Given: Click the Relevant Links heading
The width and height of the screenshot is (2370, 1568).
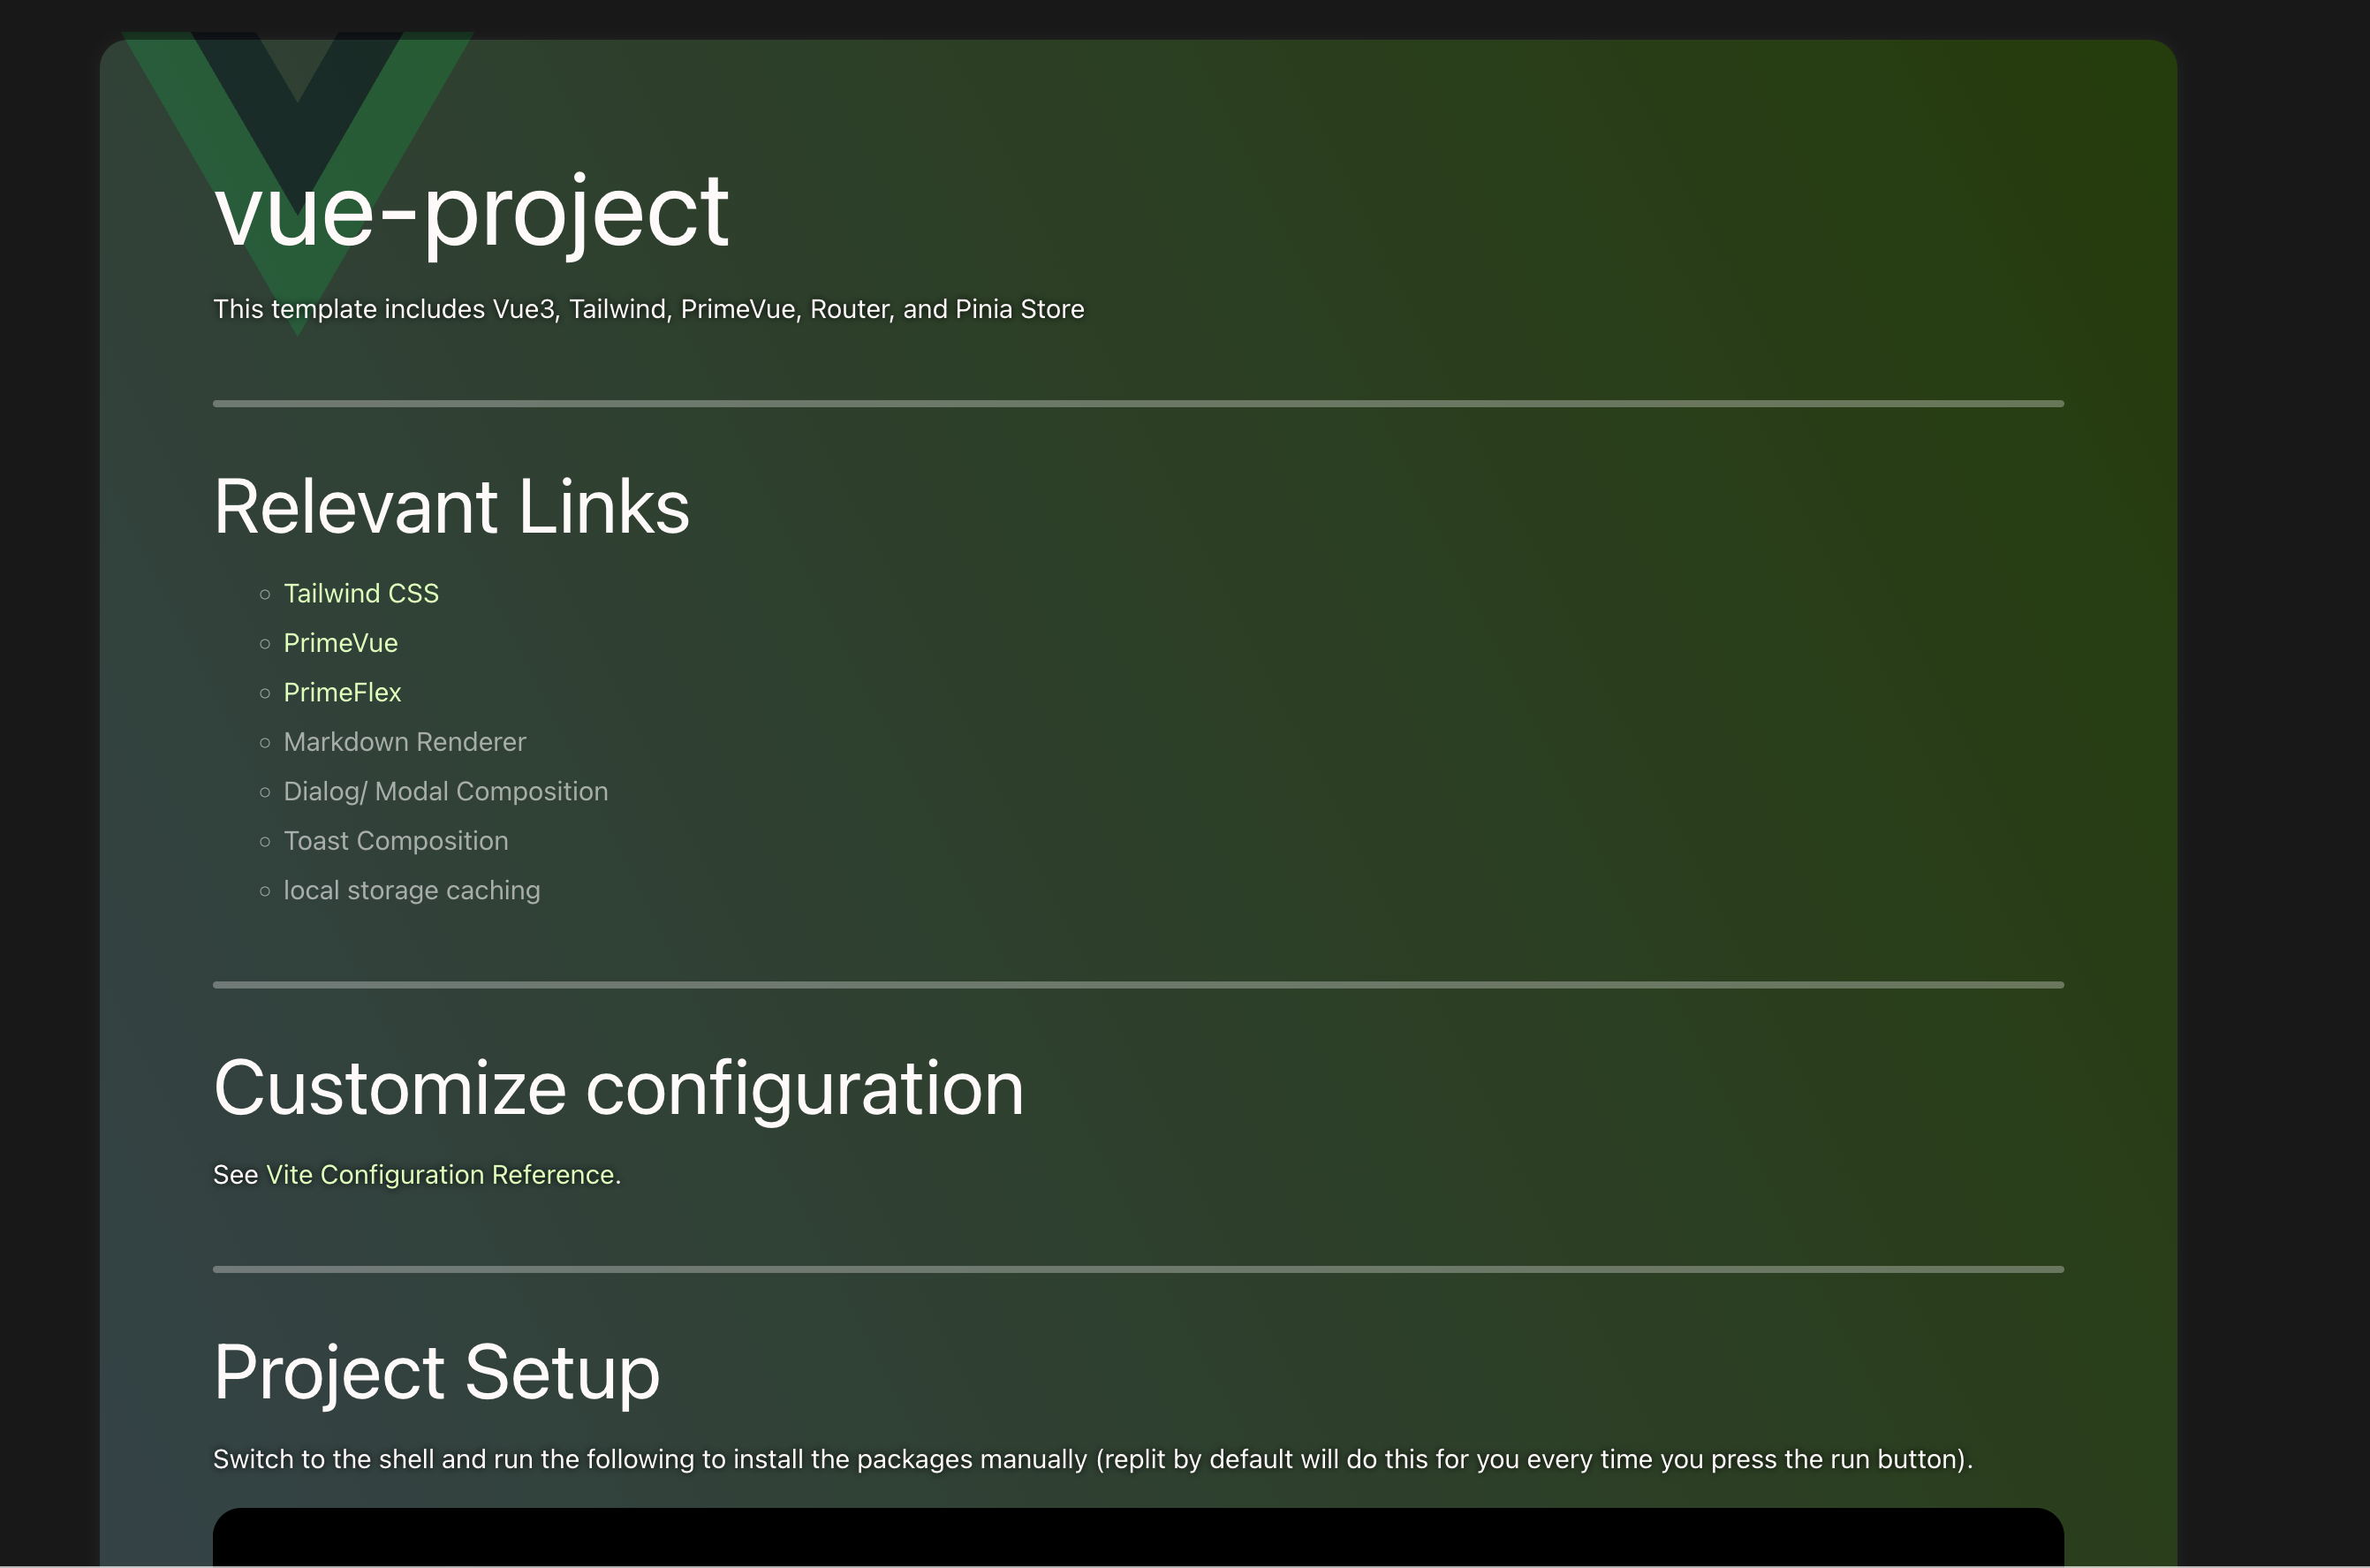Looking at the screenshot, I should pos(451,507).
